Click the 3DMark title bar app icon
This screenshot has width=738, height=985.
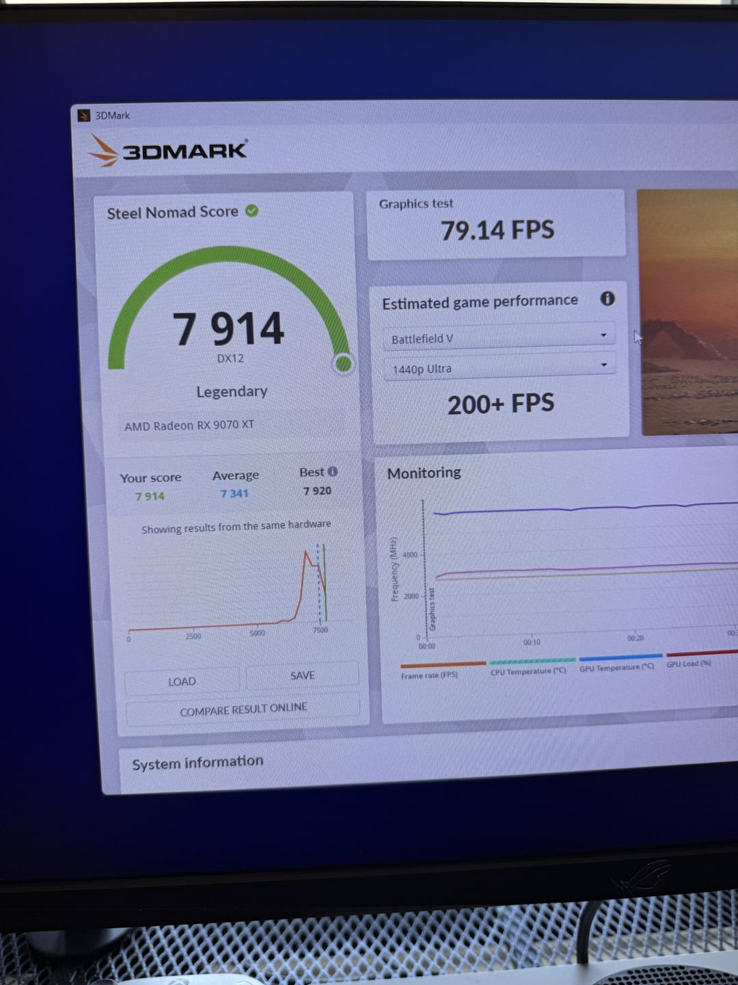(x=84, y=116)
